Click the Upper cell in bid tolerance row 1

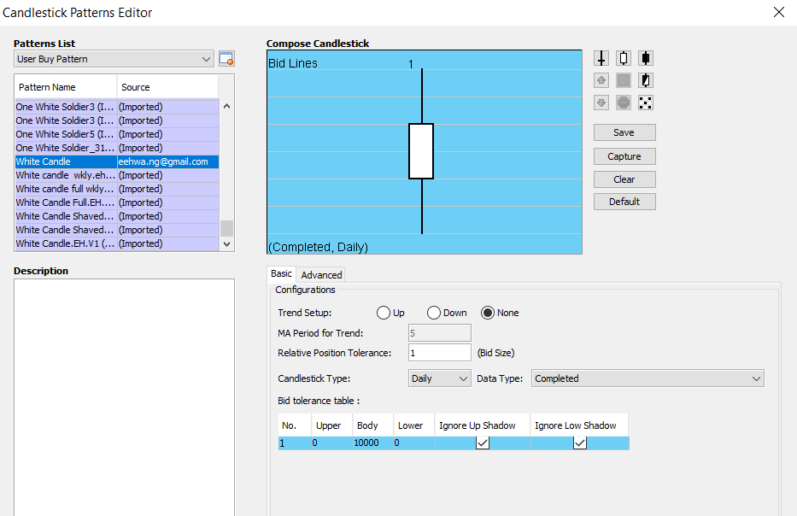[332, 443]
